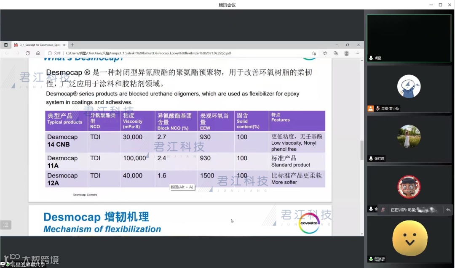Click muted mic icon beside 灵敏-君小助
The image size is (455, 268).
click(x=377, y=109)
